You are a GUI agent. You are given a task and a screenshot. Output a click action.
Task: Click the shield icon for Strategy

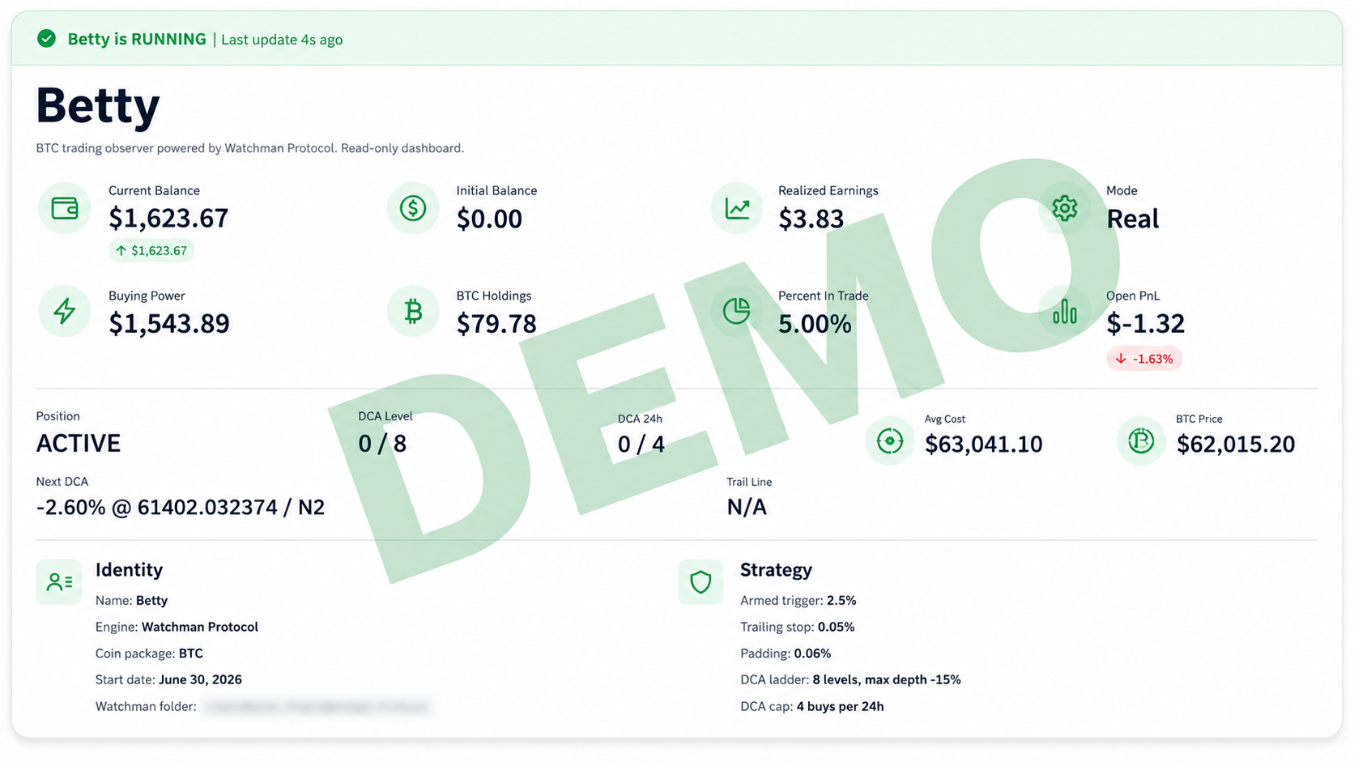click(x=700, y=581)
